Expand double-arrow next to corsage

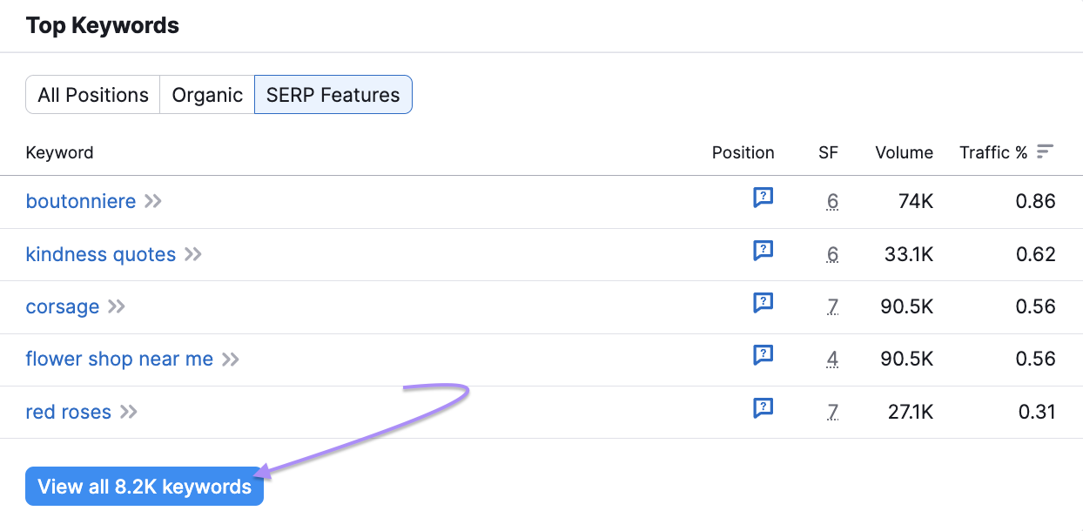[x=117, y=306]
